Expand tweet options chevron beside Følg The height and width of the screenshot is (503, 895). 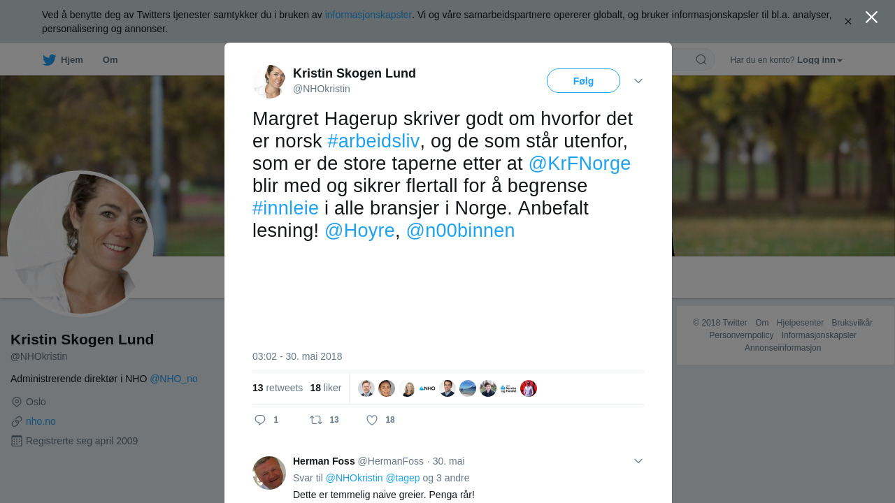click(x=638, y=81)
